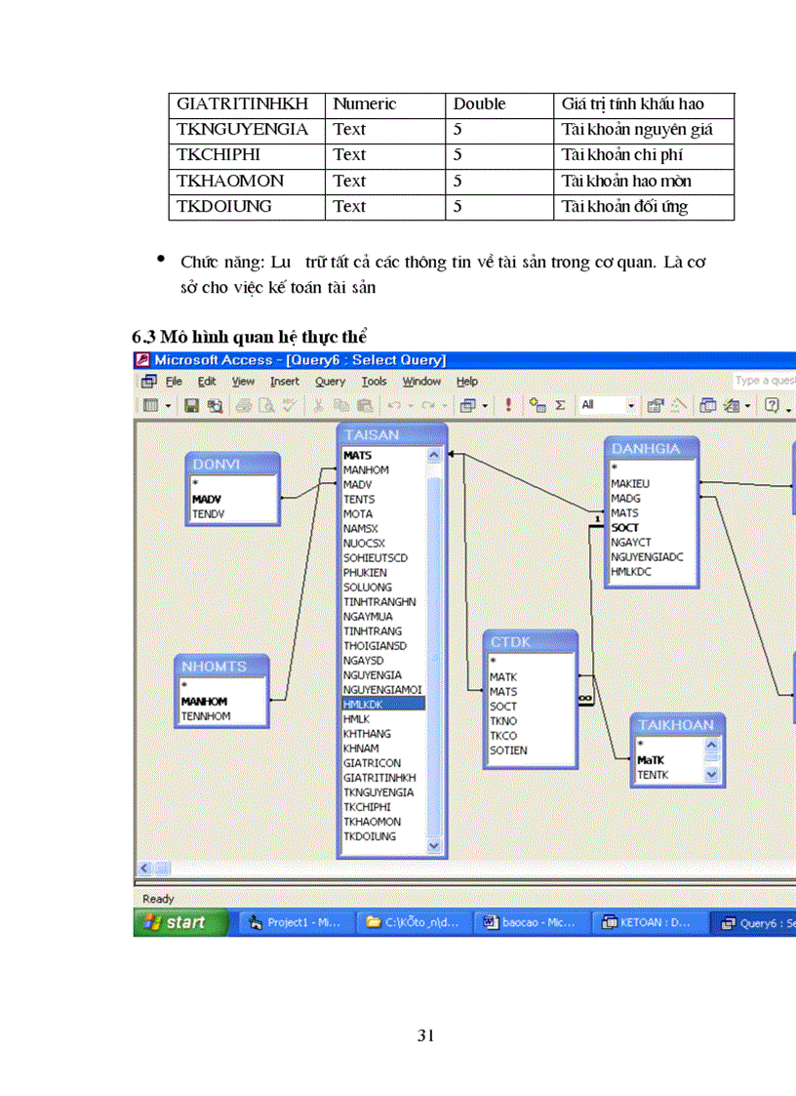
Task: Click the Undo toolbar icon
Action: click(x=394, y=405)
